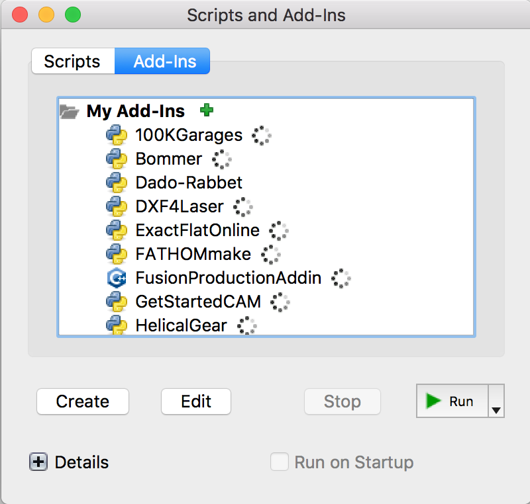This screenshot has width=530, height=504.
Task: Click the running spinner beside ExactFlatOnline
Action: [279, 231]
